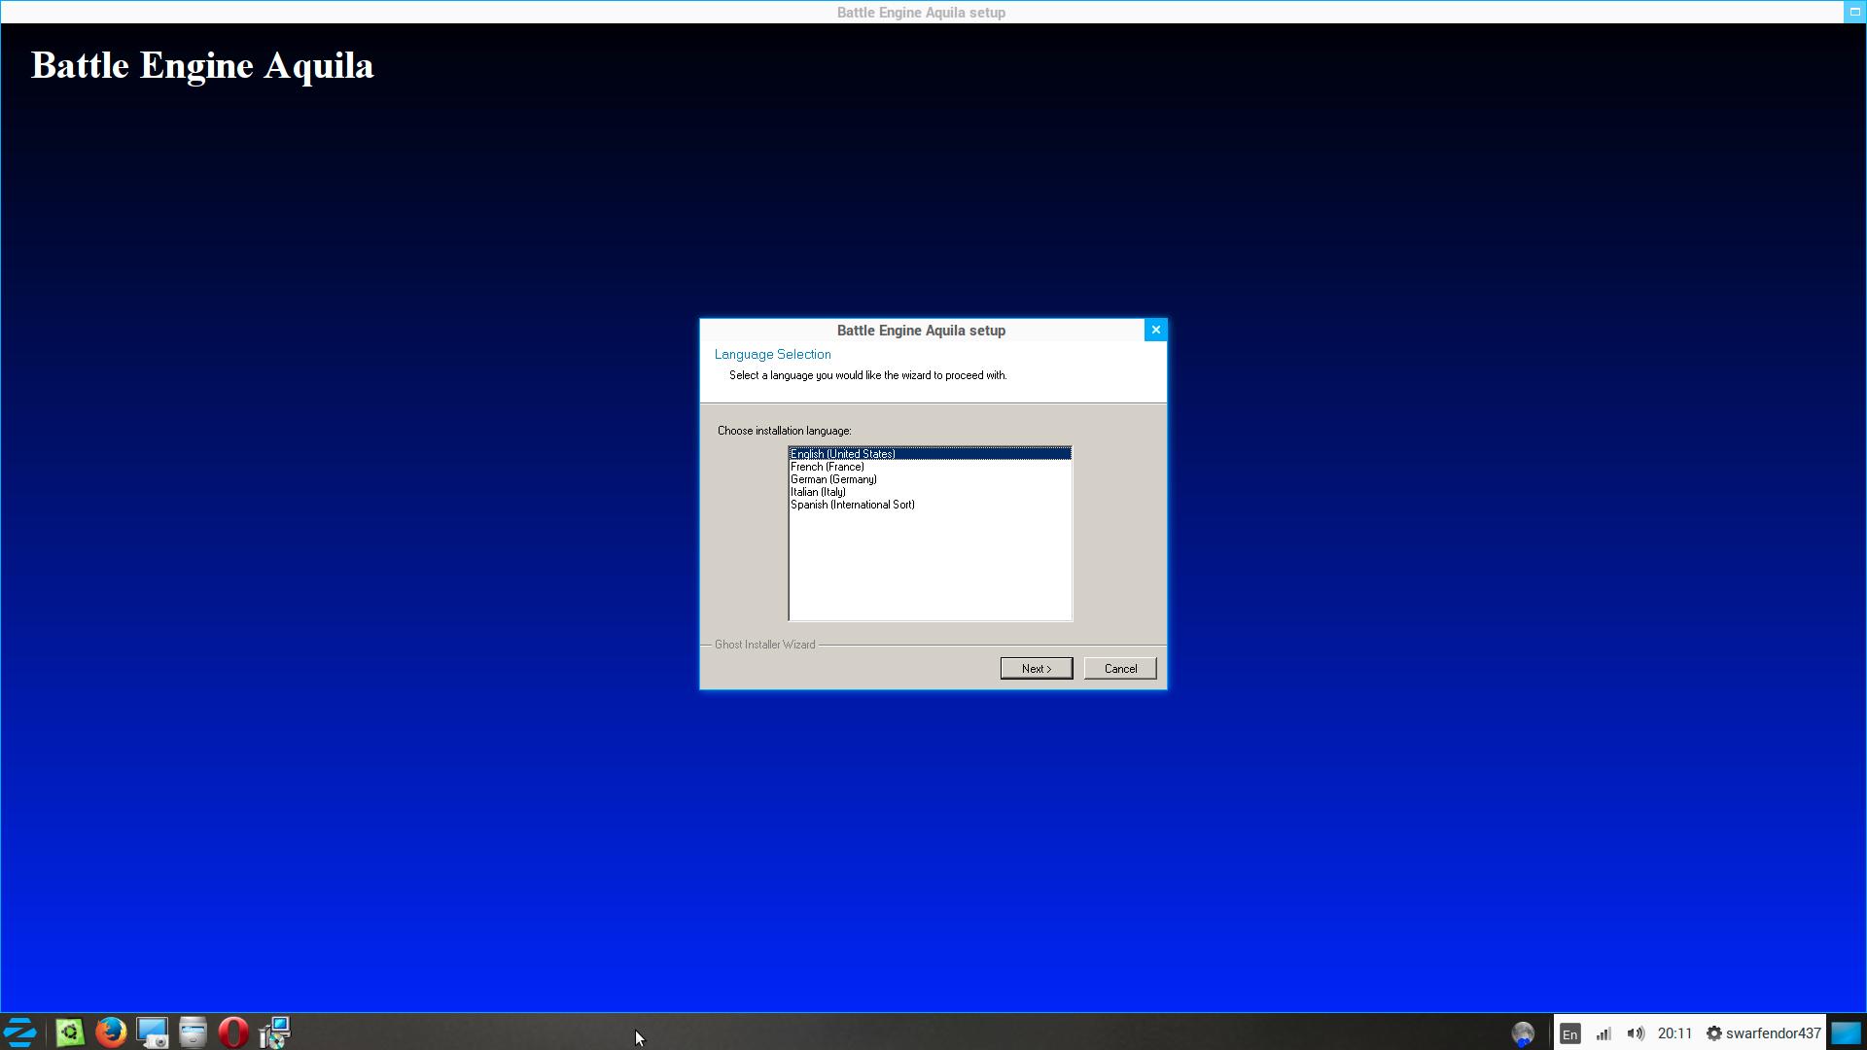Viewport: 1867px width, 1050px height.
Task: Select French (France) in language list
Action: tap(828, 467)
